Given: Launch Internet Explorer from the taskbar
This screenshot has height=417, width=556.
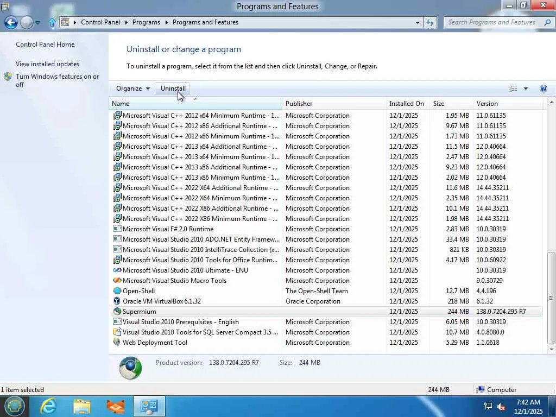Looking at the screenshot, I should 48,406.
